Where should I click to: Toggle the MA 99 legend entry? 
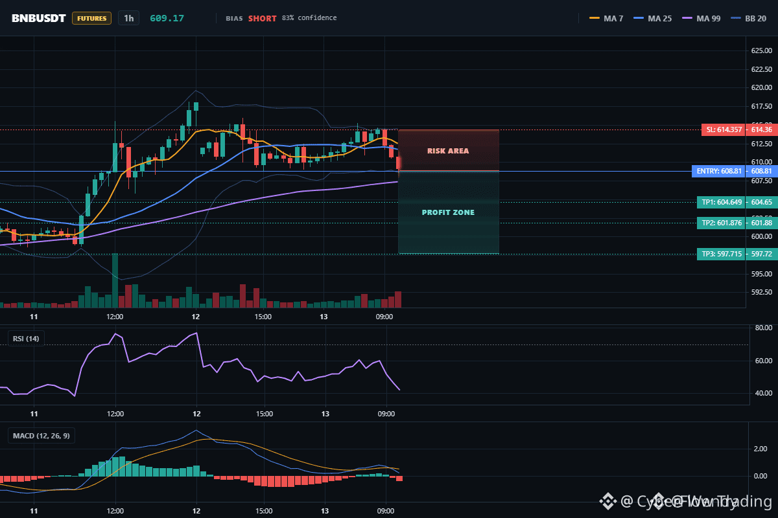(x=702, y=18)
